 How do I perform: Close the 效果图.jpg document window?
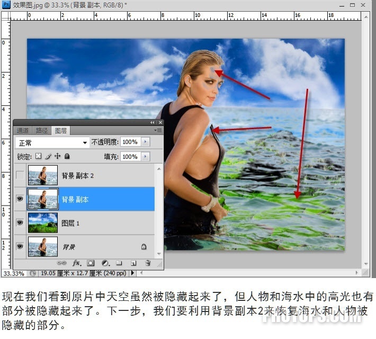point(363,5)
